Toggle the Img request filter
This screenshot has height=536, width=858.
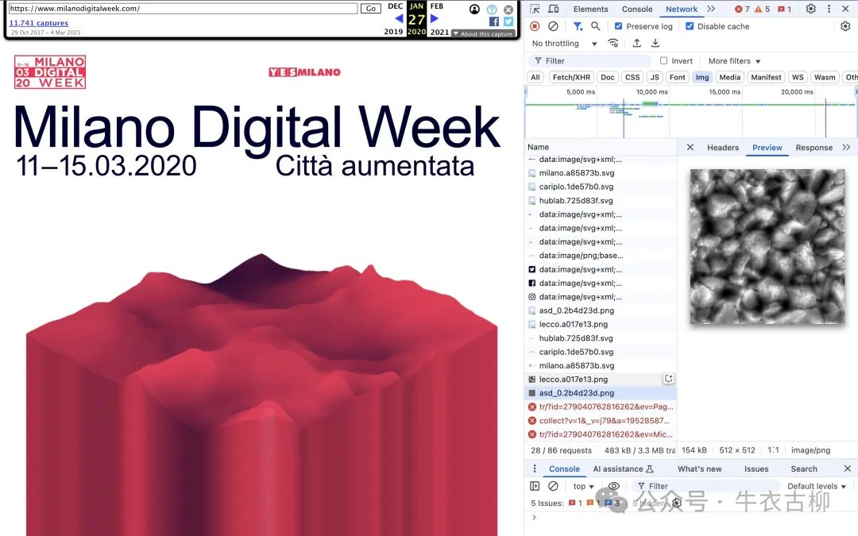click(x=702, y=77)
